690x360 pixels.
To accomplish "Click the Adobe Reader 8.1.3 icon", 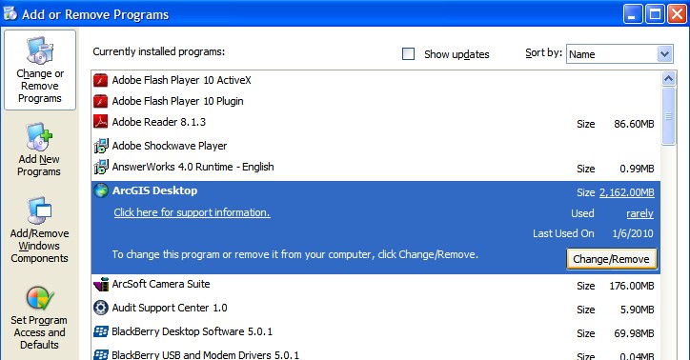I will click(x=101, y=122).
